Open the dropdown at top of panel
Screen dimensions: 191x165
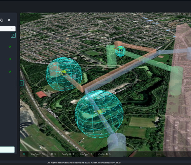point(7,29)
